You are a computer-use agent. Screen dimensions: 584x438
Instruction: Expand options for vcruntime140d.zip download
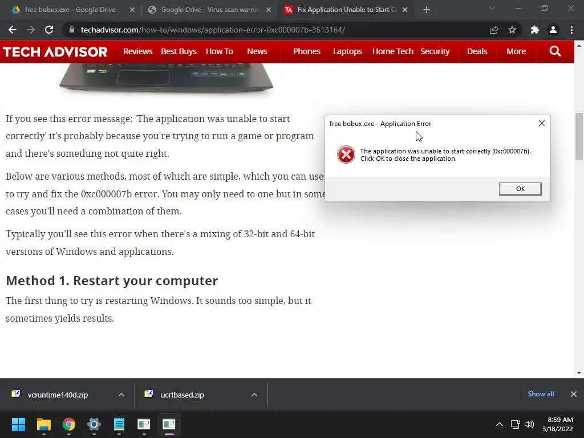[x=121, y=395]
